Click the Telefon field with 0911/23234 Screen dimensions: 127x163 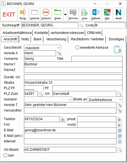[42, 119]
